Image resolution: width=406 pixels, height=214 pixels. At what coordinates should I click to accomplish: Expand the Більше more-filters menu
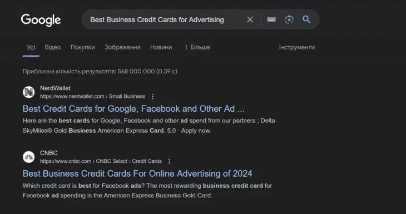[x=197, y=47]
